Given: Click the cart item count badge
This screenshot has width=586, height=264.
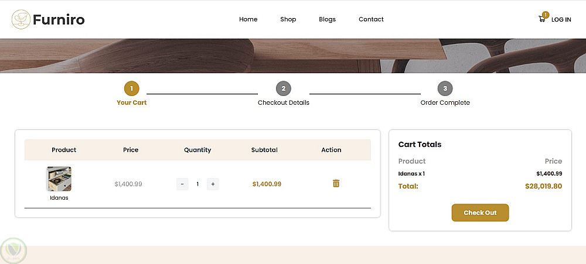Looking at the screenshot, I should (x=546, y=15).
